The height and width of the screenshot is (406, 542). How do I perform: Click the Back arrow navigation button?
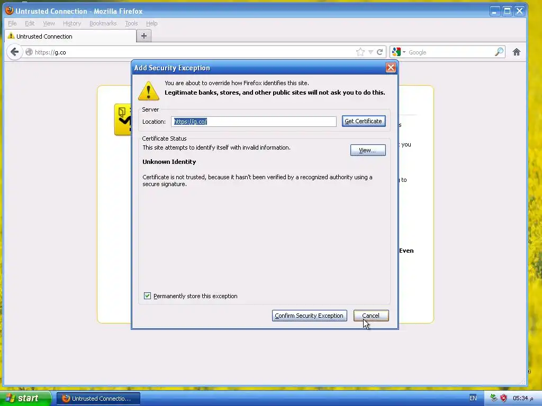[14, 52]
